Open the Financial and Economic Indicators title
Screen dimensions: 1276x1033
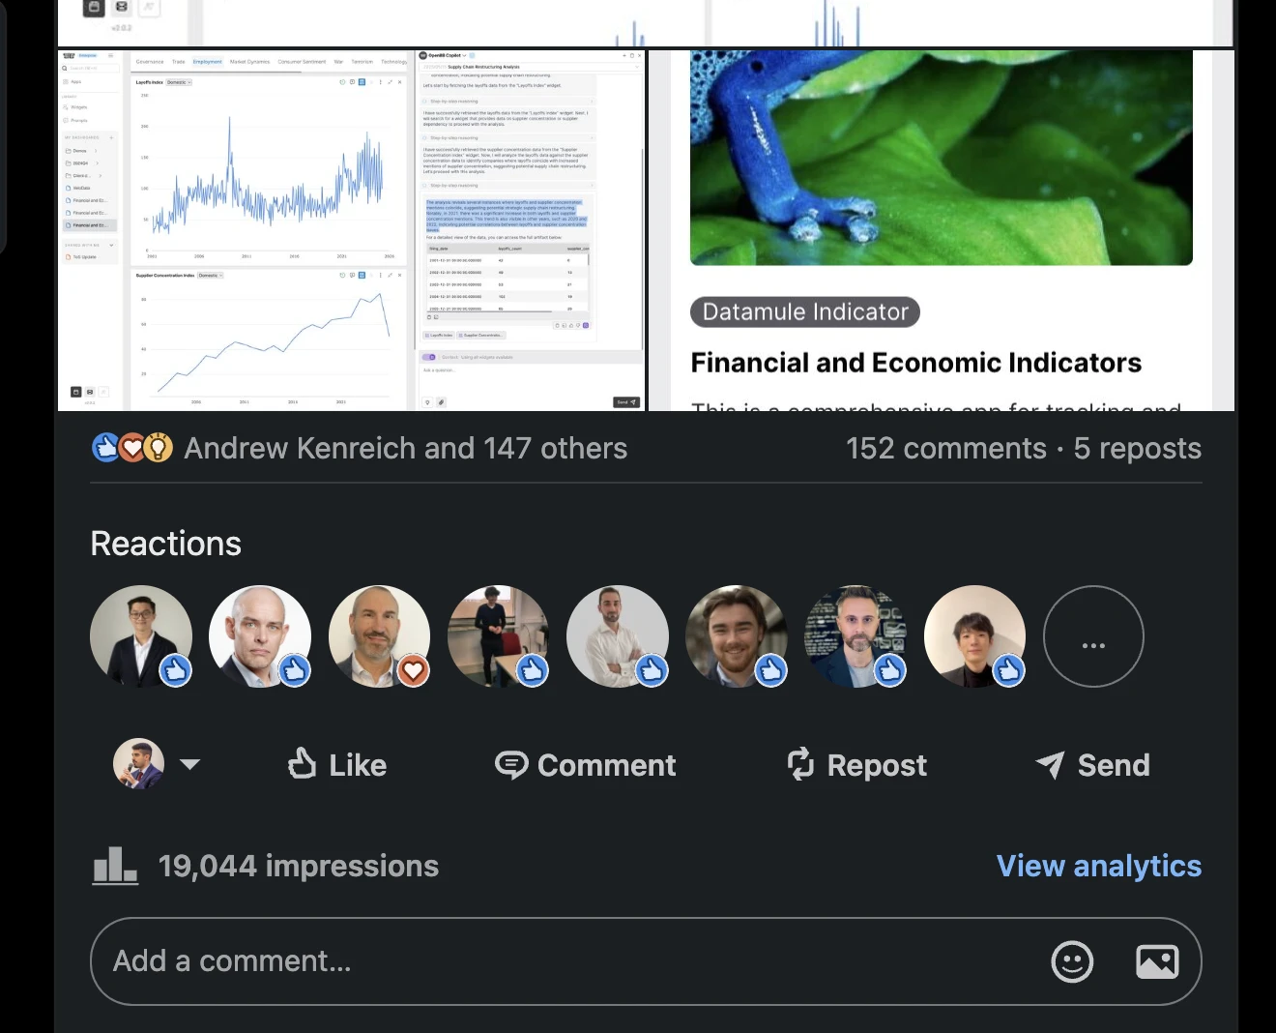pyautogui.click(x=915, y=363)
